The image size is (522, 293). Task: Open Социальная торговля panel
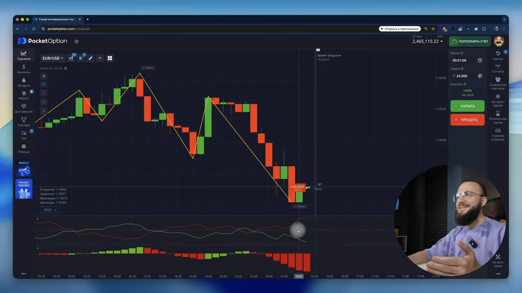tap(498, 83)
